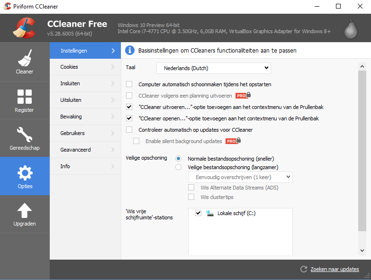Switch to the Geavanceerd tab
The height and width of the screenshot is (280, 371).
point(85,150)
